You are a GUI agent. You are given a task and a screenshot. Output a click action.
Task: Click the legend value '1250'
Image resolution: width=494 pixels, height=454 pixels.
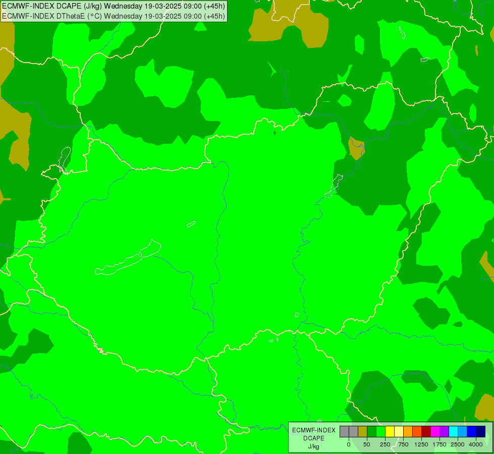click(x=421, y=444)
